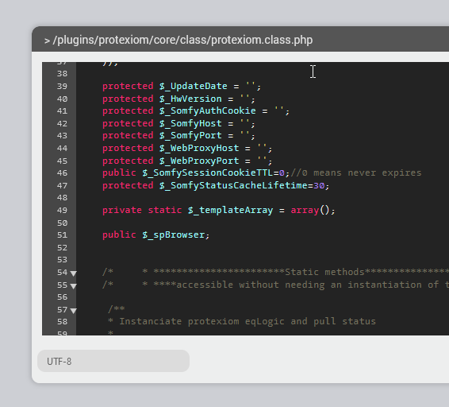Screen dimensions: 449x407
Task: Click line number 46 in gutter
Action: (x=62, y=173)
